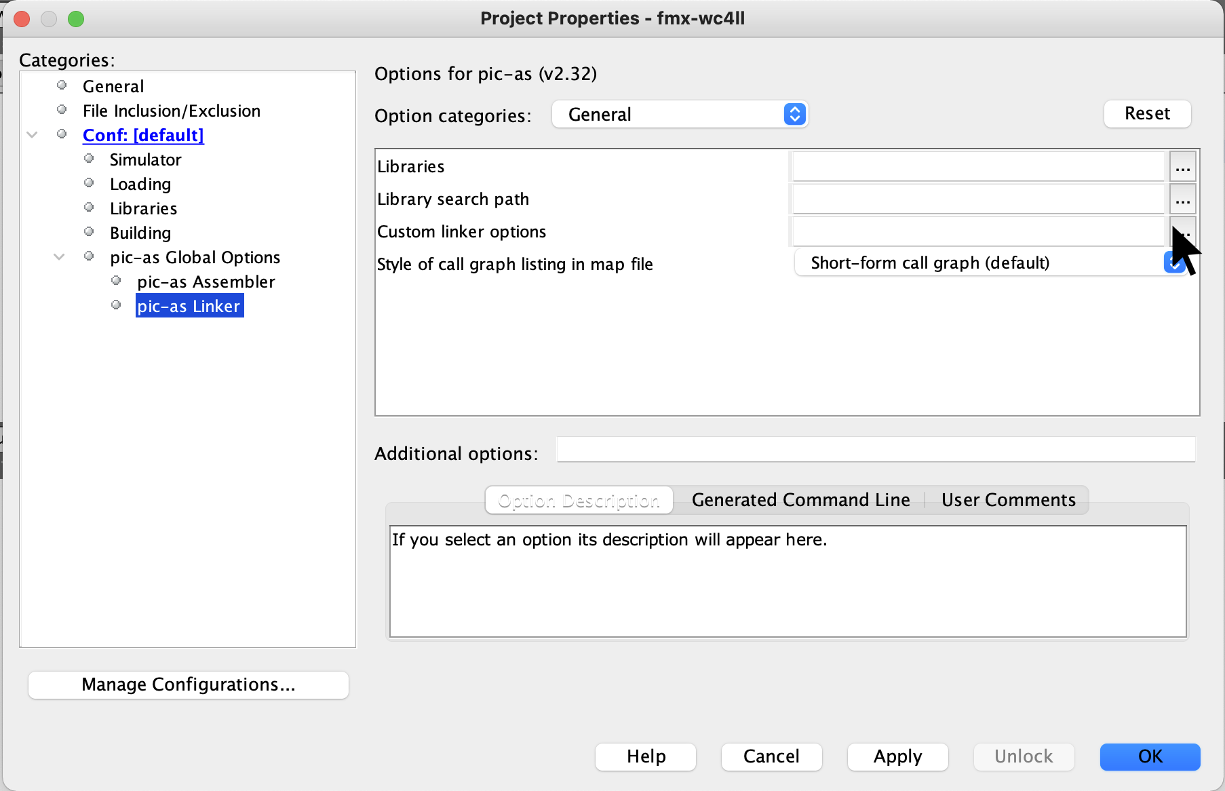Click the Additional options text field
1225x791 pixels.
[875, 450]
